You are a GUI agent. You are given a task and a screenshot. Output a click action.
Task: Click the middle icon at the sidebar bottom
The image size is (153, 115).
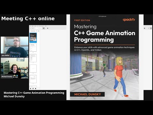pos(33,88)
